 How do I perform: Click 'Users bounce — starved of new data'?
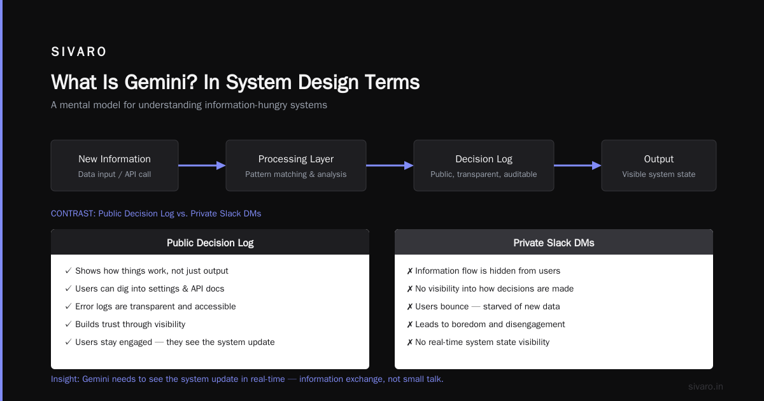pyautogui.click(x=483, y=306)
